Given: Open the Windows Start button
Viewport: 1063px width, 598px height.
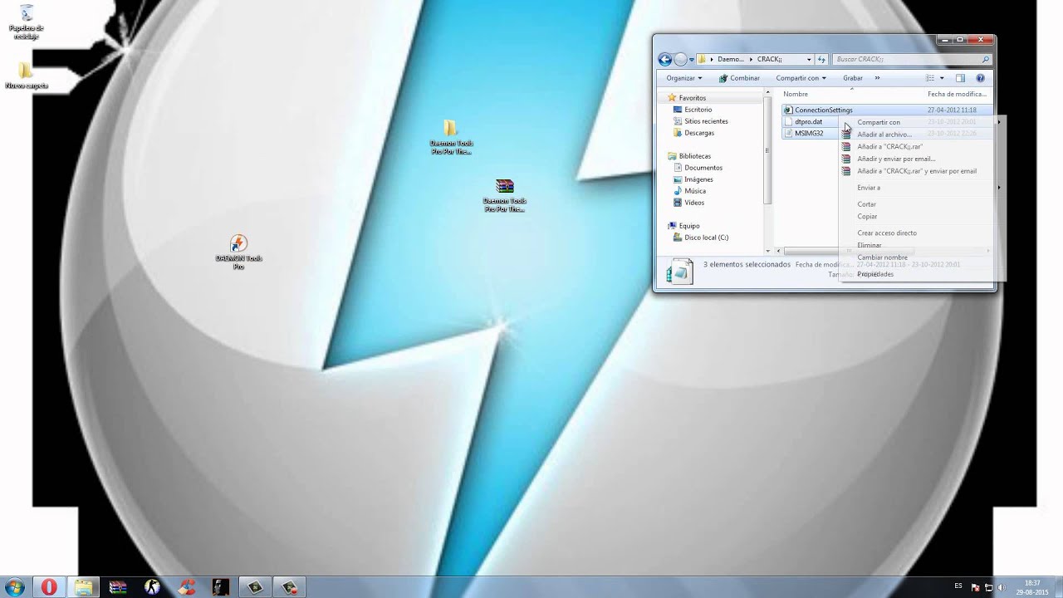Looking at the screenshot, I should coord(14,587).
